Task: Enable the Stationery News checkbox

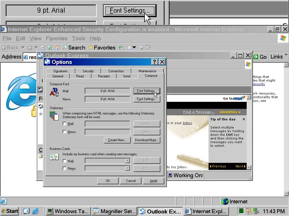Action: point(65,132)
